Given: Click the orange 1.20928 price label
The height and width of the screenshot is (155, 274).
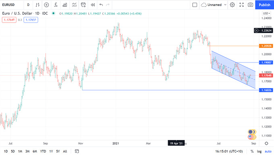Looking at the screenshot, I should pos(266,46).
